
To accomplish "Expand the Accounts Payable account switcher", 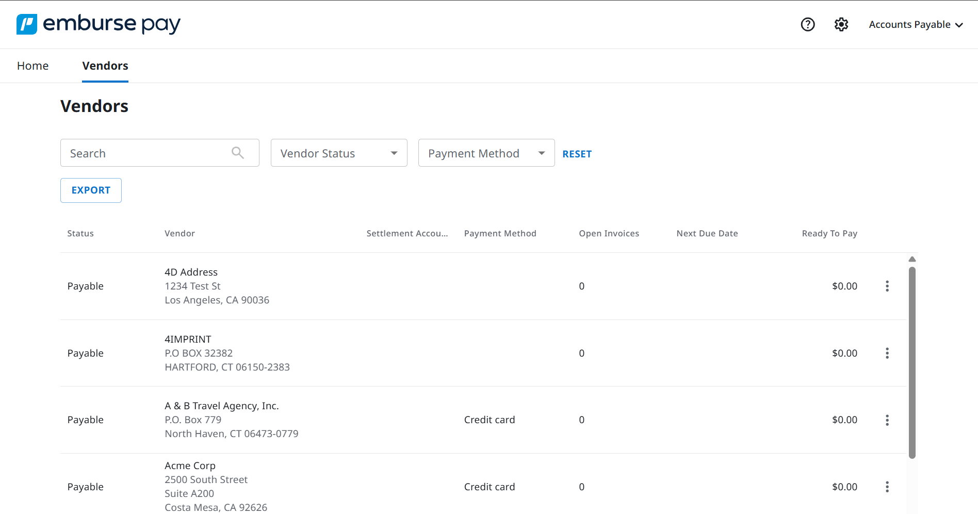I will (915, 24).
